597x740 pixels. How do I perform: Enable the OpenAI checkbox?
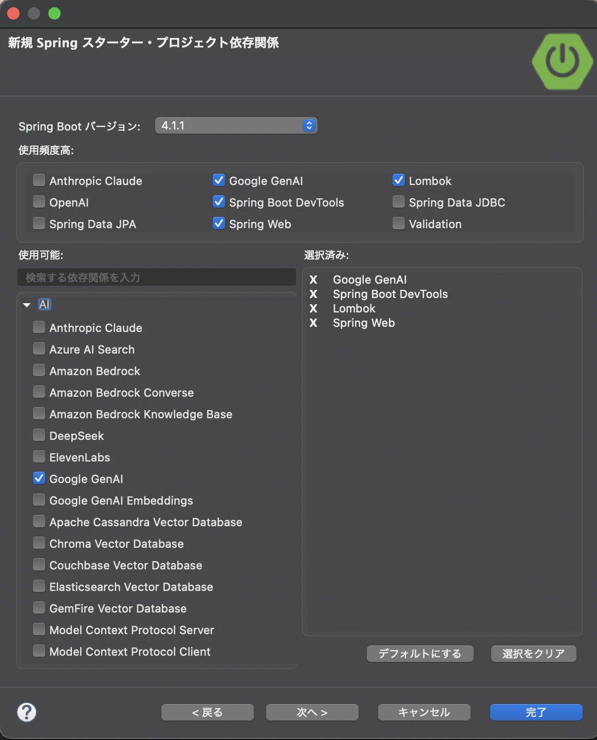click(x=39, y=201)
